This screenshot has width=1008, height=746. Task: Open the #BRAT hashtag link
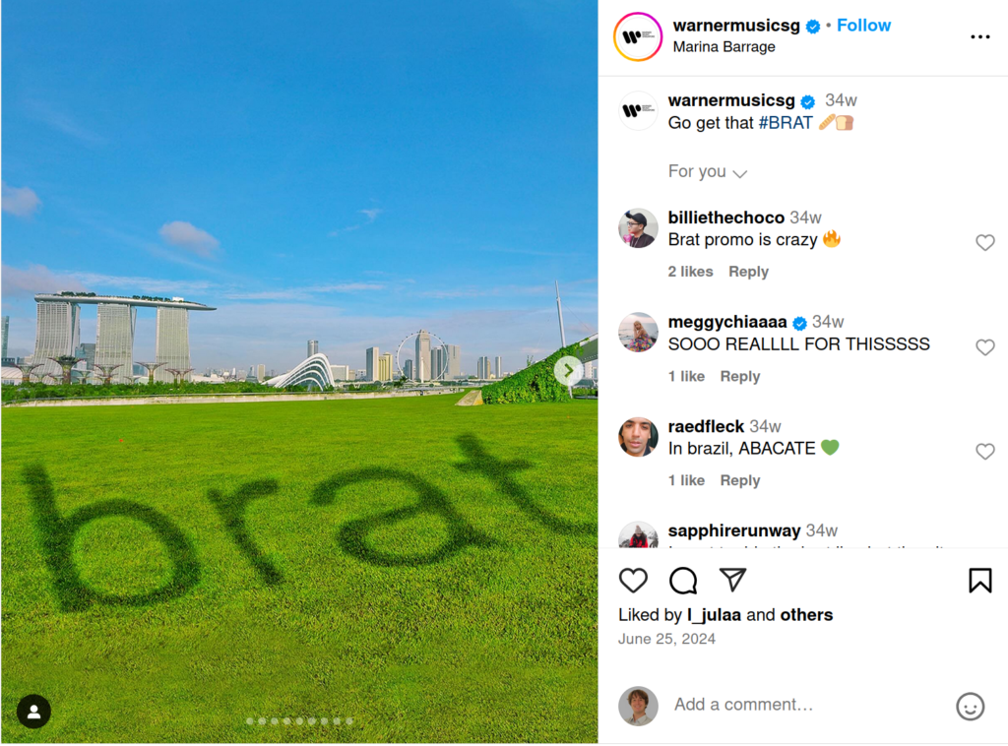coord(786,123)
